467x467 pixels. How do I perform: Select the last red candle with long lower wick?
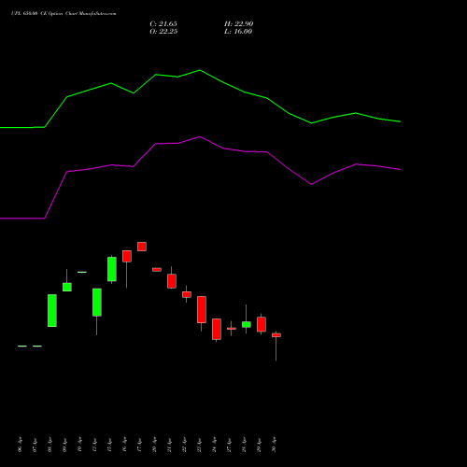tap(276, 335)
